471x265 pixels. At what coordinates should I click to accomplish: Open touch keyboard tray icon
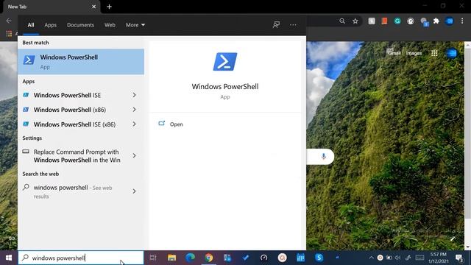coord(419,258)
